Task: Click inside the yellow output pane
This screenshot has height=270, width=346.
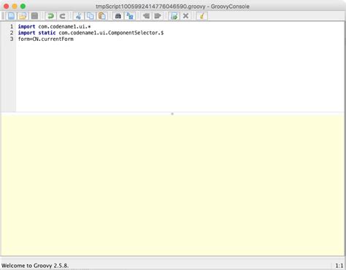Action: pyautogui.click(x=173, y=185)
